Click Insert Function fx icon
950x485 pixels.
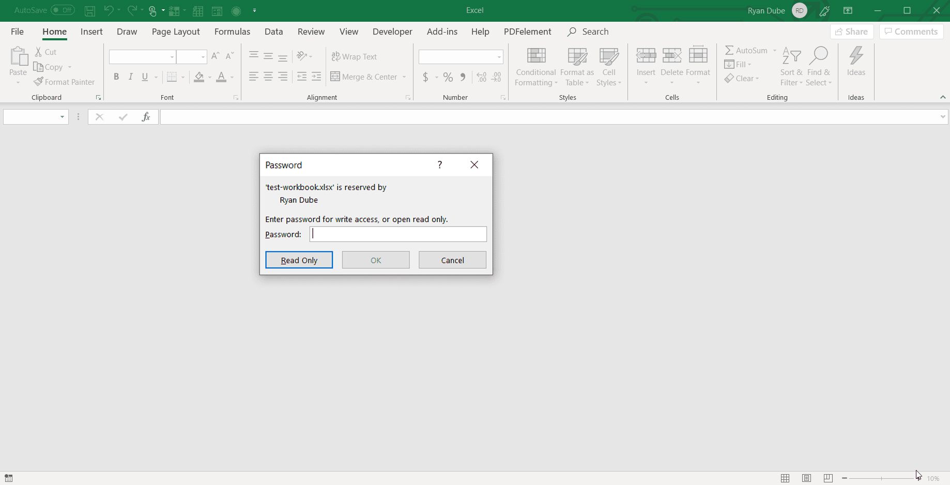pos(146,117)
